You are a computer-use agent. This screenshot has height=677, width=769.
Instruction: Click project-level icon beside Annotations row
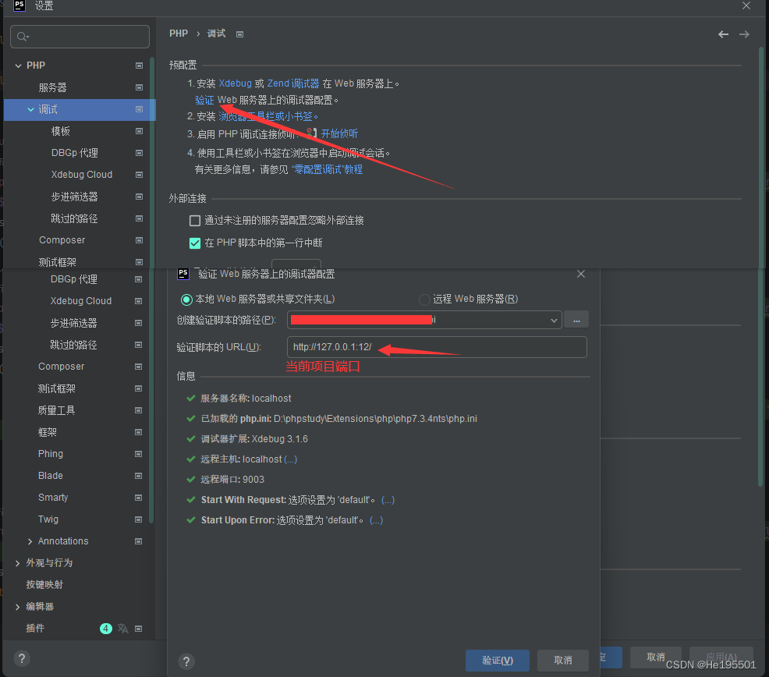point(138,541)
